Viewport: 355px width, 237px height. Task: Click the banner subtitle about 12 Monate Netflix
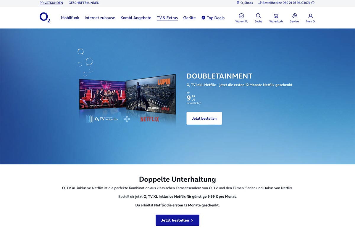(x=239, y=85)
